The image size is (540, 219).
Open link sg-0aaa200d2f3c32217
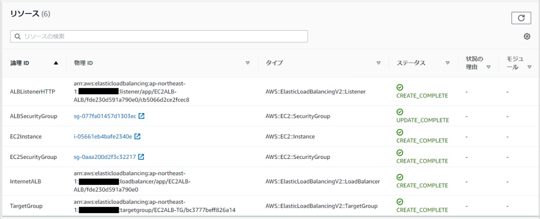click(105, 157)
